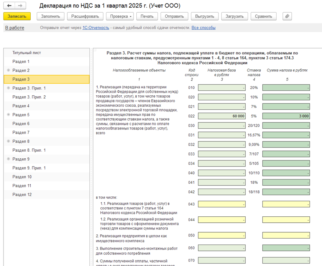Click the forward navigation arrow
Image resolution: width=322 pixels, height=266 pixels.
pos(20,6)
